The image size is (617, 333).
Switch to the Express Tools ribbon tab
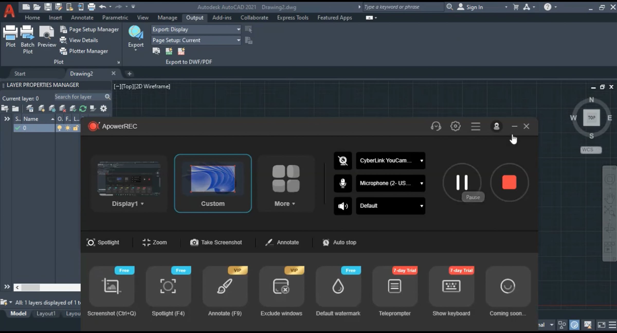click(293, 18)
